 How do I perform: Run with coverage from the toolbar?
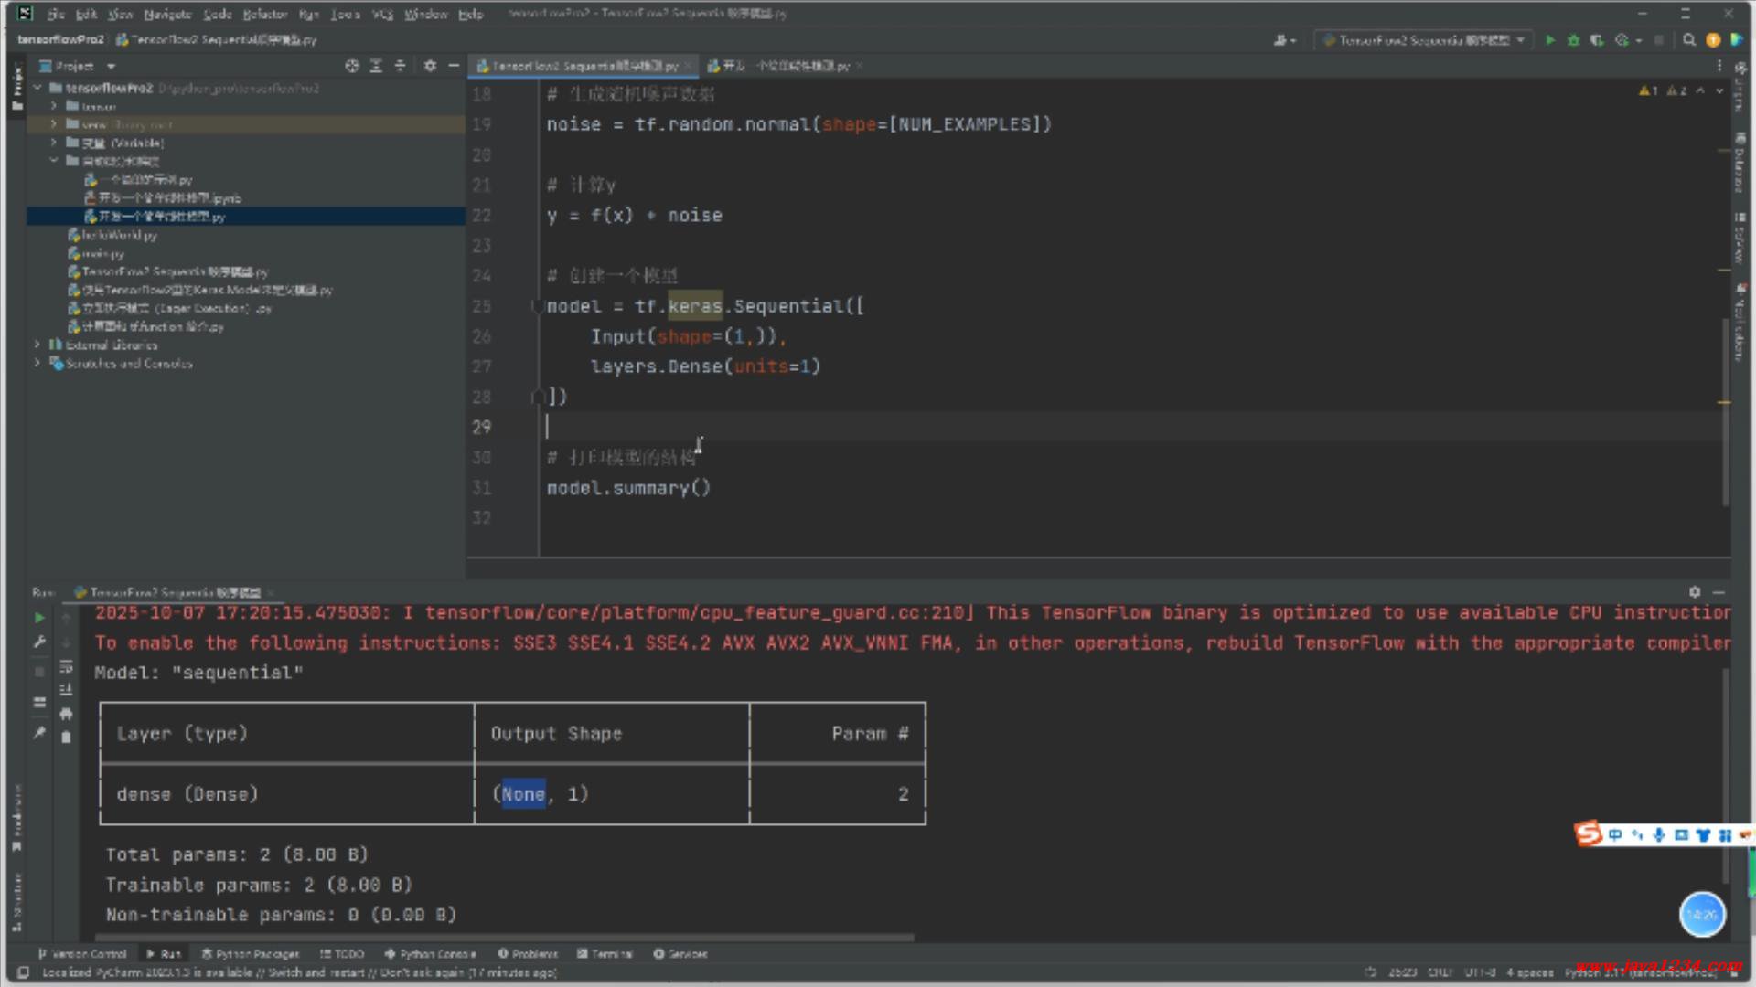tap(1597, 40)
